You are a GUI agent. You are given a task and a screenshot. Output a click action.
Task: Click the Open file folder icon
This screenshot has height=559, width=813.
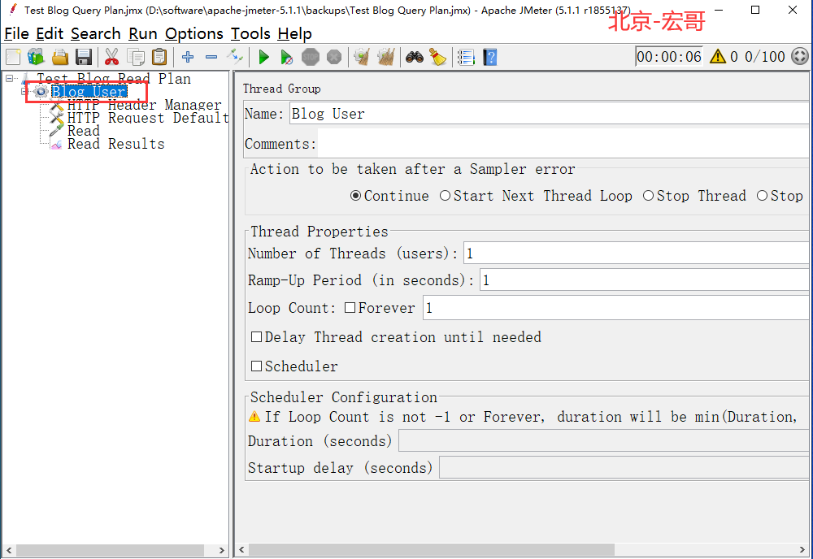pos(60,57)
